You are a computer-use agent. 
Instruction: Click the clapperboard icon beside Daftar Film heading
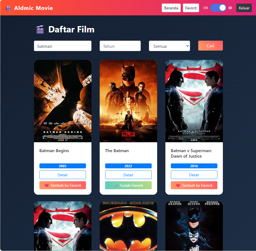pos(40,29)
